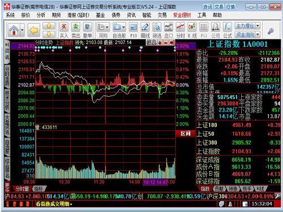Click the 撤单 (cancel order) toolbar icon

pyautogui.click(x=88, y=30)
